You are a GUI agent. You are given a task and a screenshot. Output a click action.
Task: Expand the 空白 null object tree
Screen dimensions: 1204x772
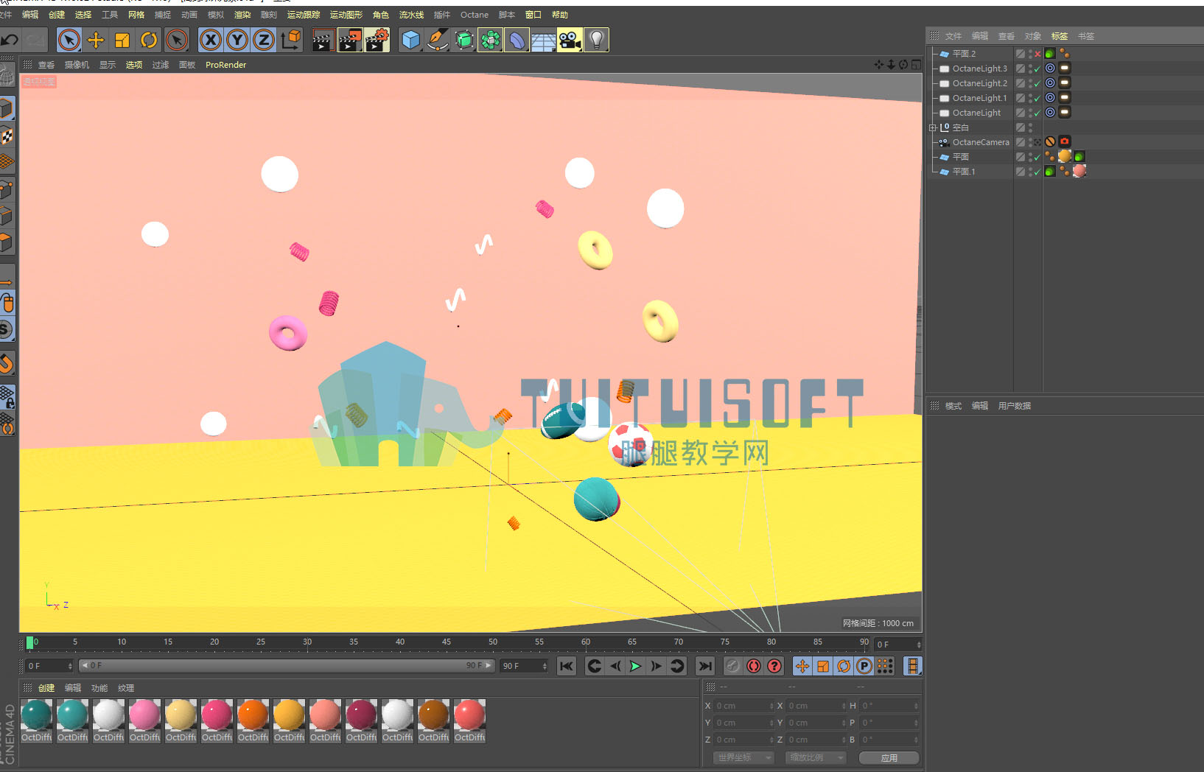pos(932,127)
